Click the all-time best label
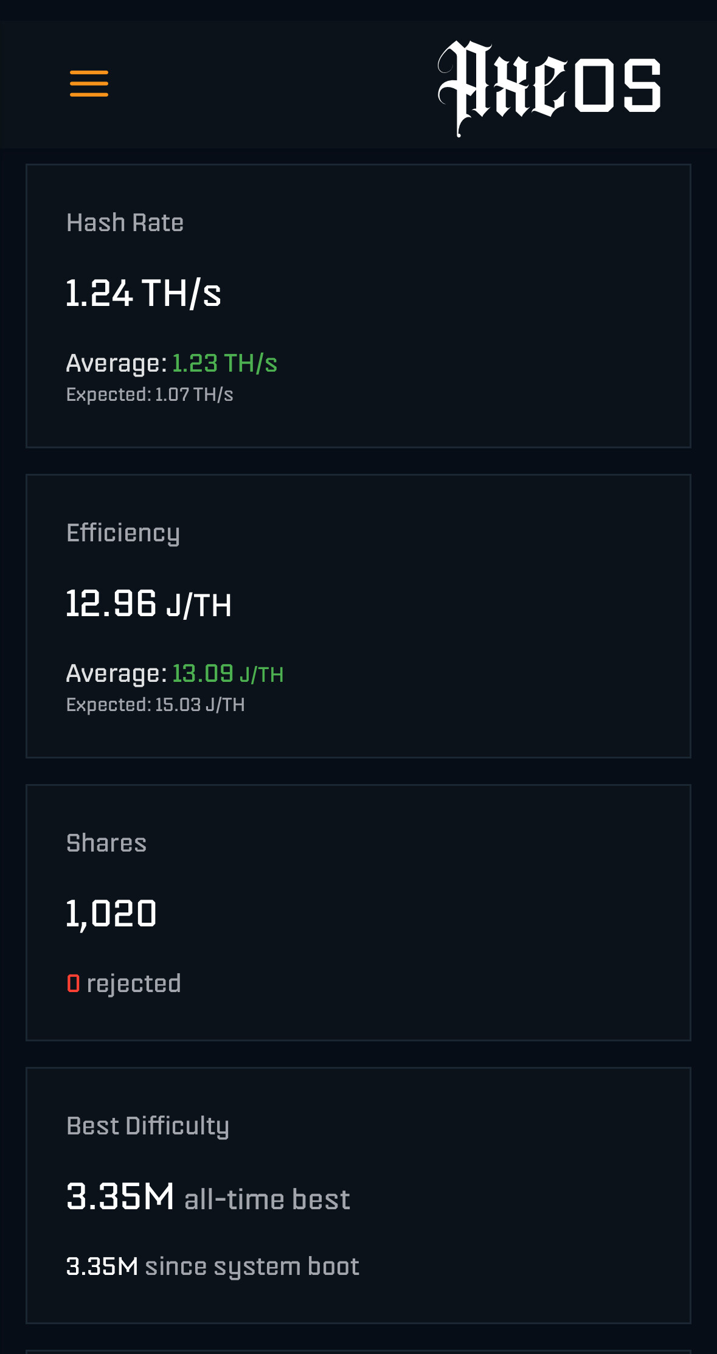Viewport: 717px width, 1354px height. tap(267, 1200)
